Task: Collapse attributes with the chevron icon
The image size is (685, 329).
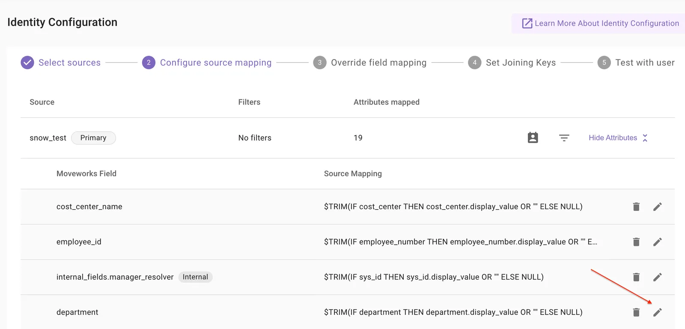Action: tap(645, 138)
